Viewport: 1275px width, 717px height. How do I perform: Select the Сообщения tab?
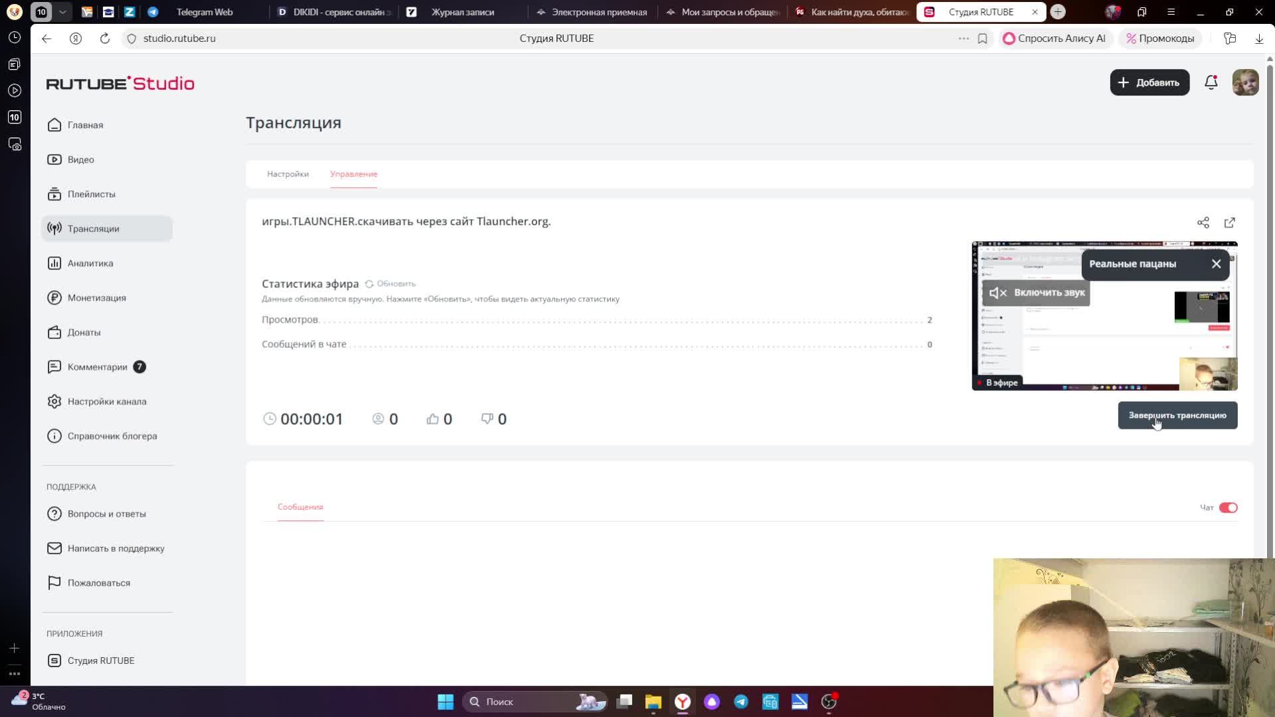point(300,507)
